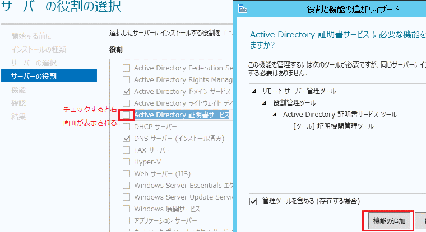
Task: Click 役割と機能の追加ウィザード title bar
Action: tap(353, 9)
